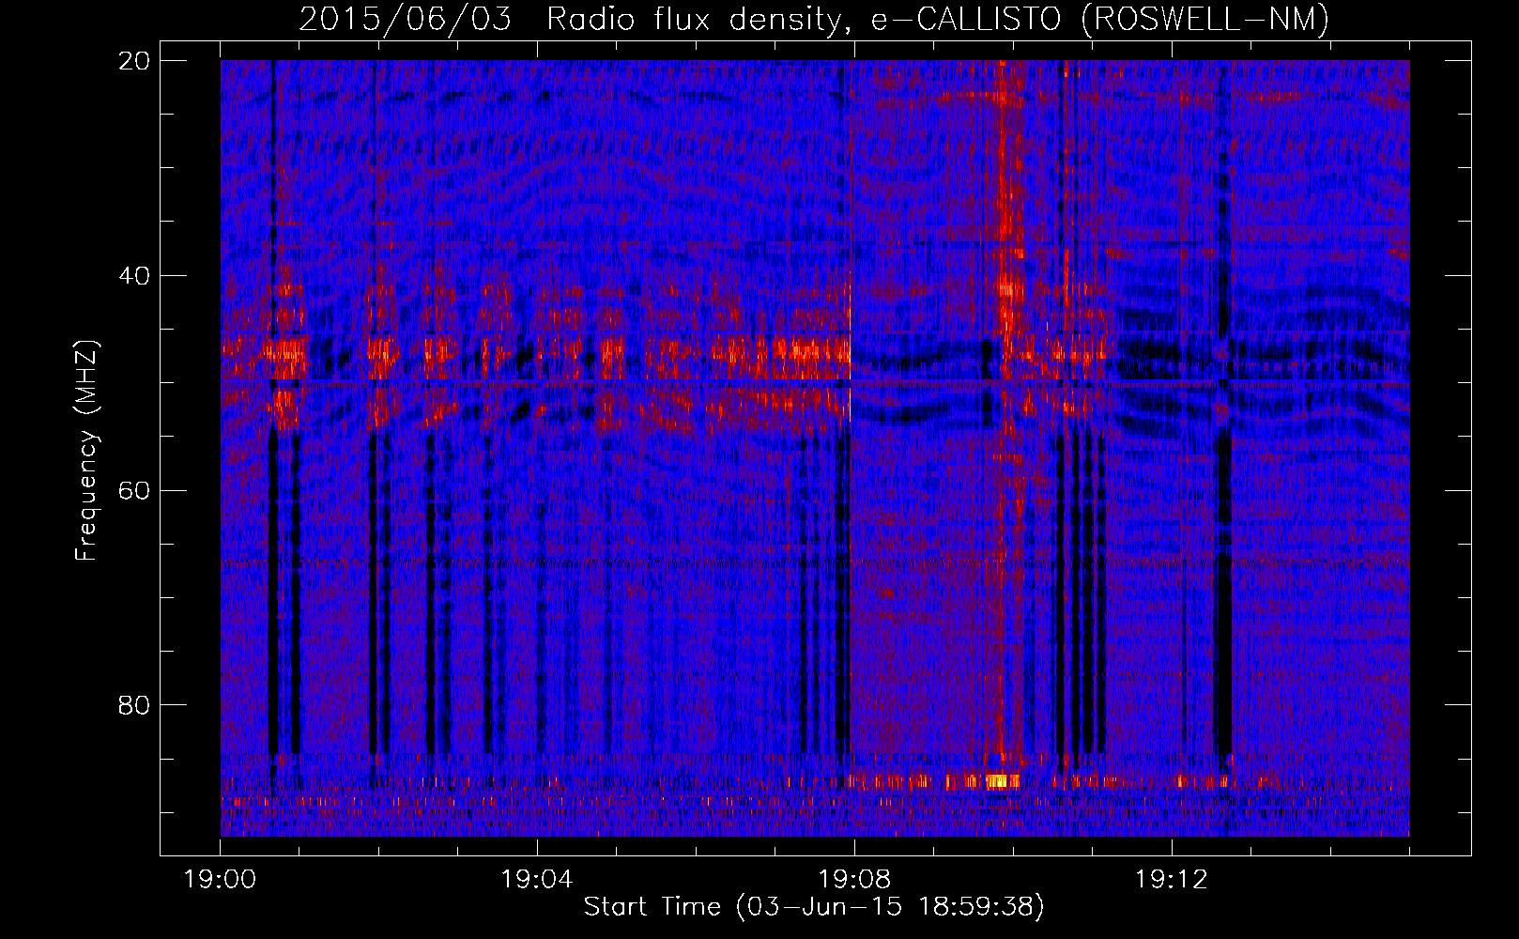This screenshot has width=1519, height=939.
Task: Click the 80 frequency tick label
Action: click(134, 705)
